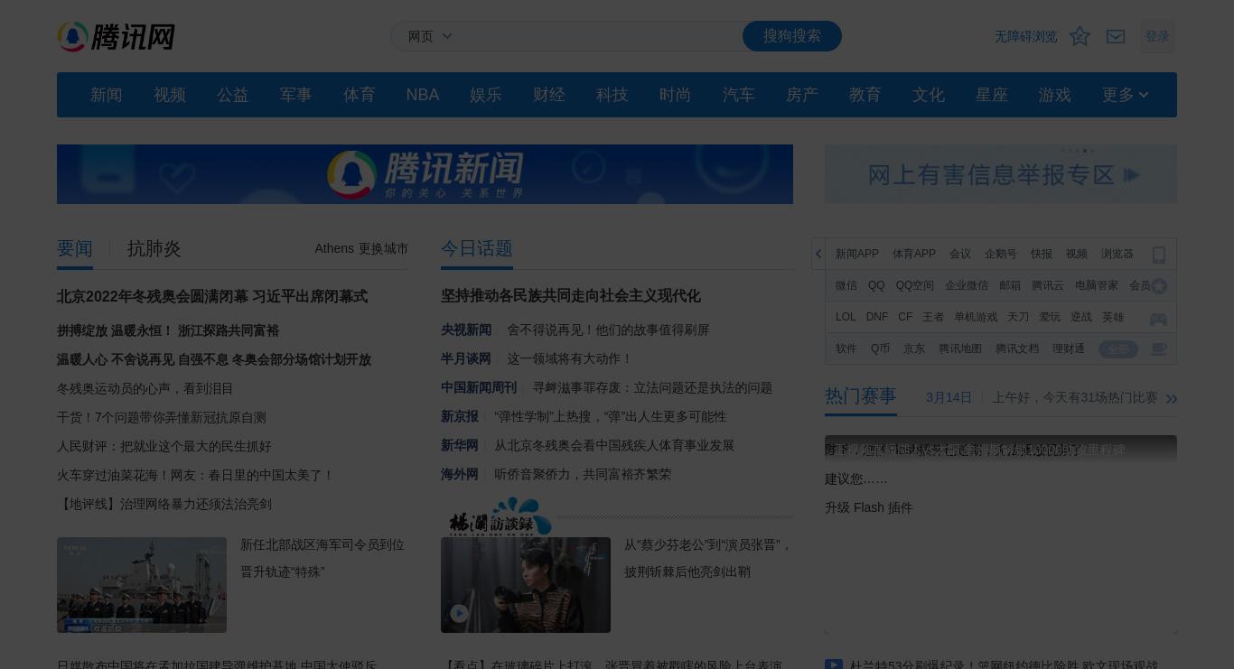
Task: Open 微信 link in services panel
Action: 846,285
